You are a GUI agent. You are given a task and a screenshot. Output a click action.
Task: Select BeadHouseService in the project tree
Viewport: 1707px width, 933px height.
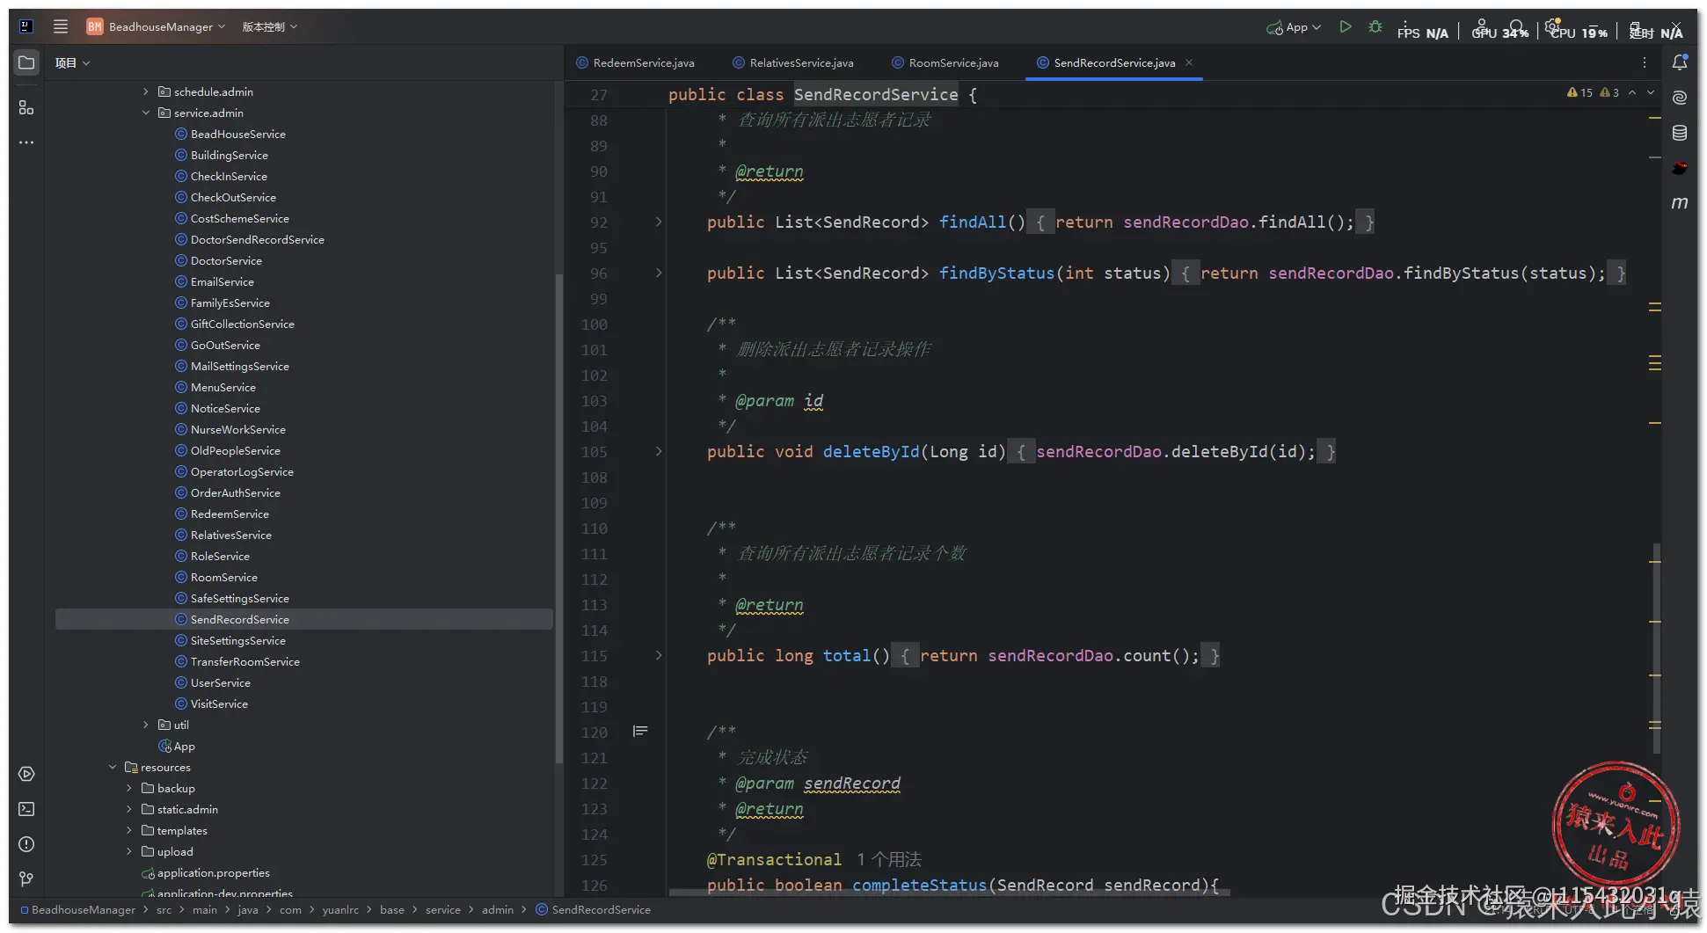(x=238, y=134)
